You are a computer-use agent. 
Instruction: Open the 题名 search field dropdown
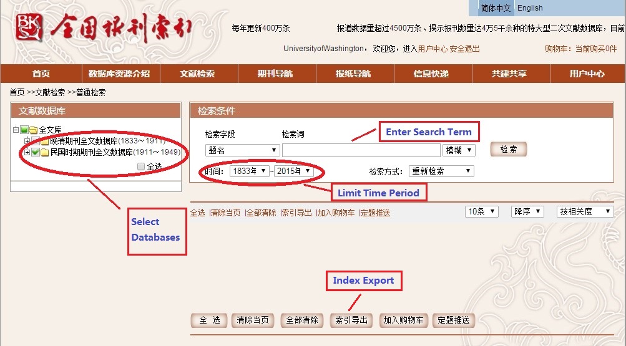click(242, 150)
